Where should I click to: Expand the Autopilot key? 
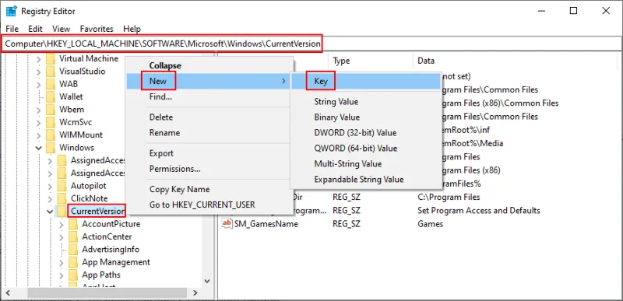(x=50, y=186)
